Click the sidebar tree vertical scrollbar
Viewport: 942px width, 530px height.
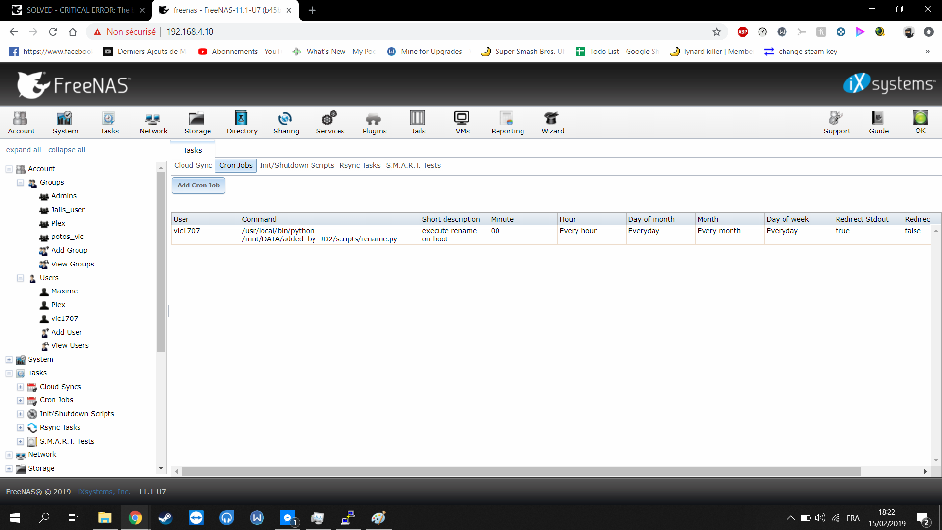(x=161, y=262)
